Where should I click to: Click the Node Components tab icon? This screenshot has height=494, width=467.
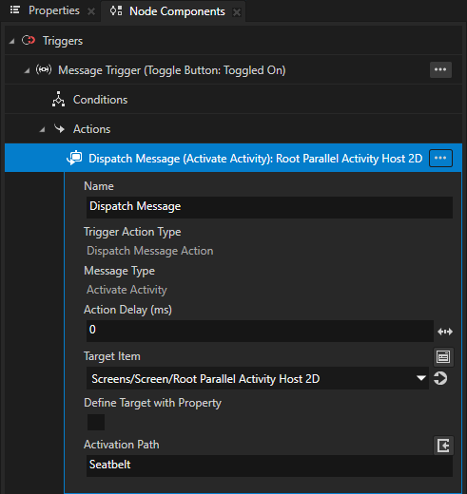coord(116,10)
